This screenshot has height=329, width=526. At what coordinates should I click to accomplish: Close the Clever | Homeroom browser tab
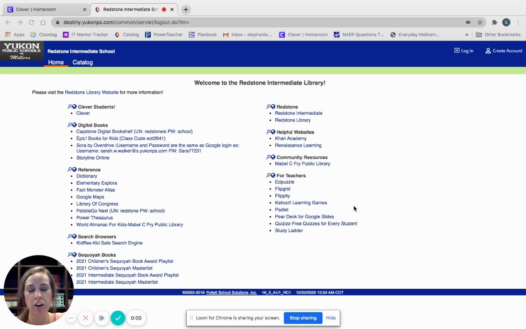click(x=84, y=10)
